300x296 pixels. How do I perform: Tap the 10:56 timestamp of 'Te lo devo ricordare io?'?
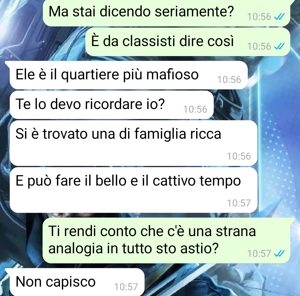coord(195,109)
